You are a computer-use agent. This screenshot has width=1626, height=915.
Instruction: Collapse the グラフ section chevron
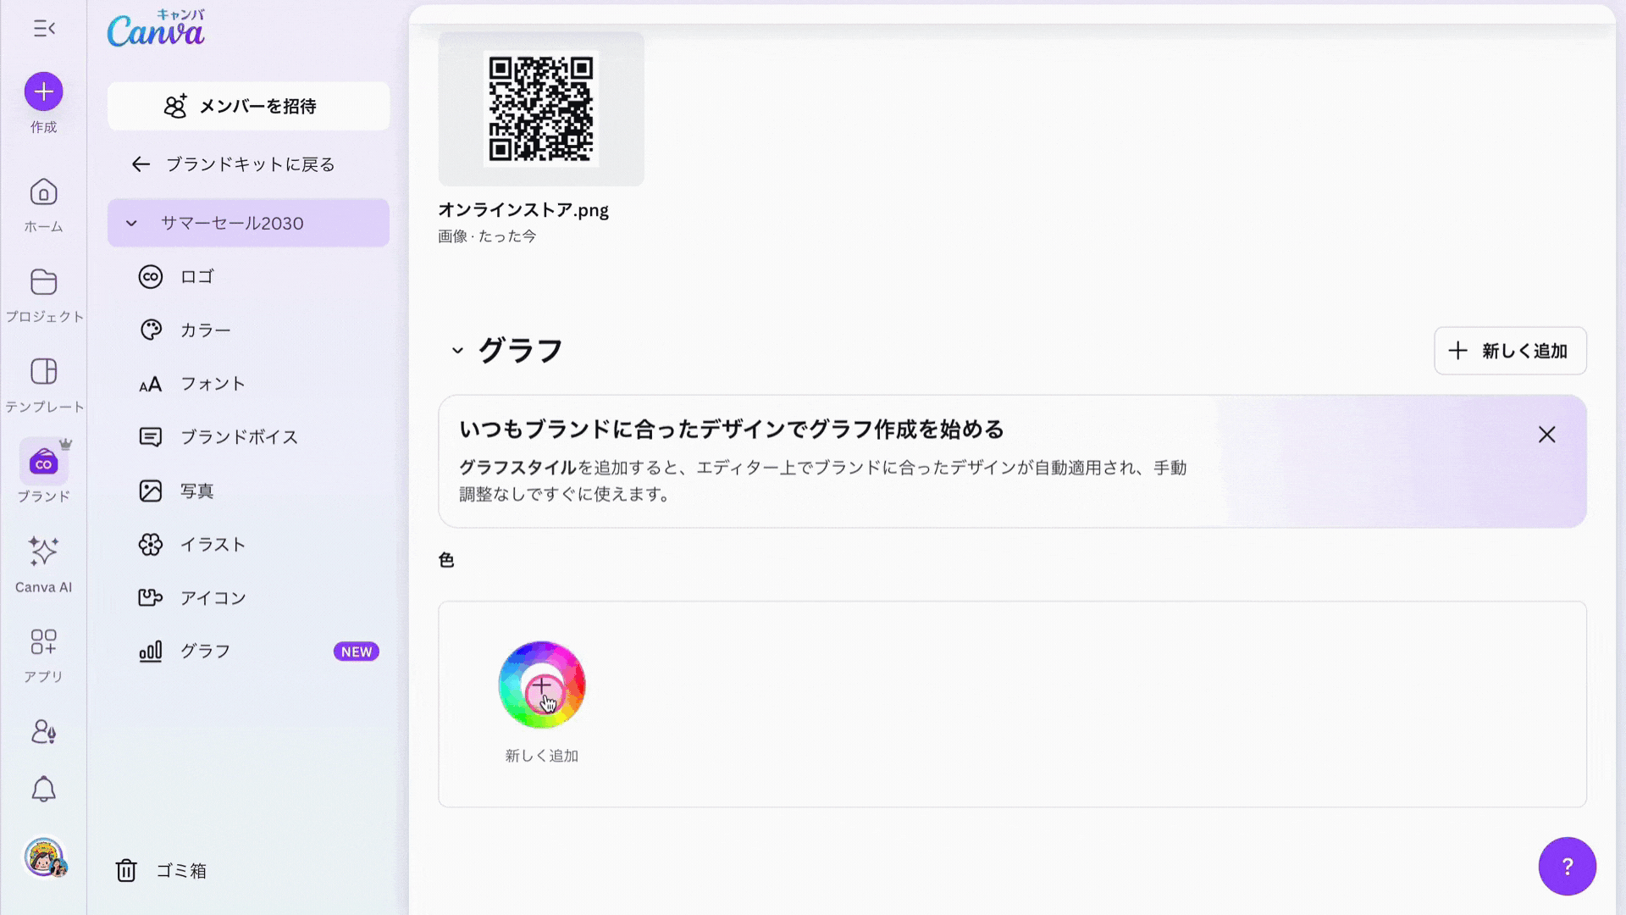457,351
